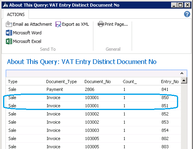The height and width of the screenshot is (149, 193).
Task: Click the Type column header
Action: (13, 82)
